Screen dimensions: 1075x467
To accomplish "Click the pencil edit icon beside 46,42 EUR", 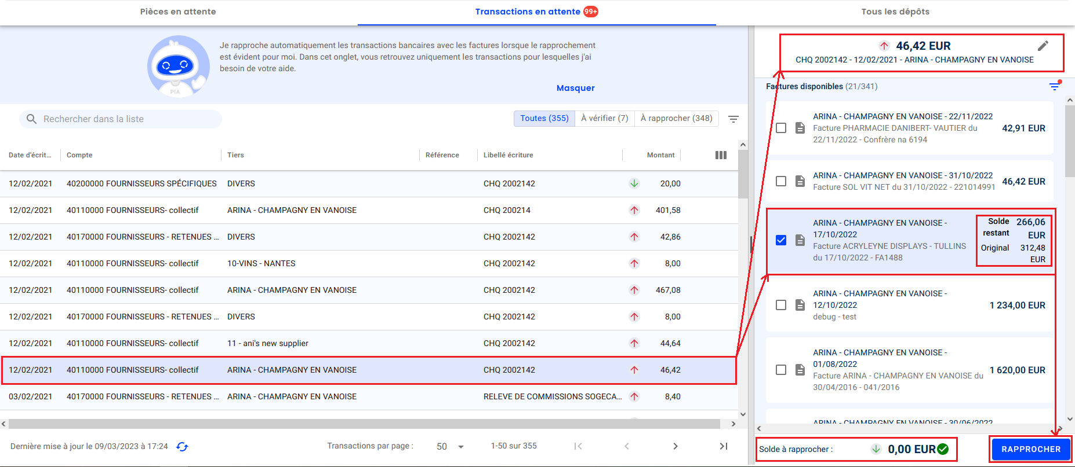I will (1043, 46).
